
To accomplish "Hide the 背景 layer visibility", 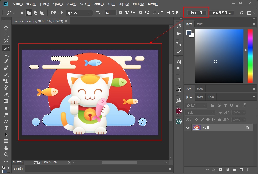I will (188, 128).
